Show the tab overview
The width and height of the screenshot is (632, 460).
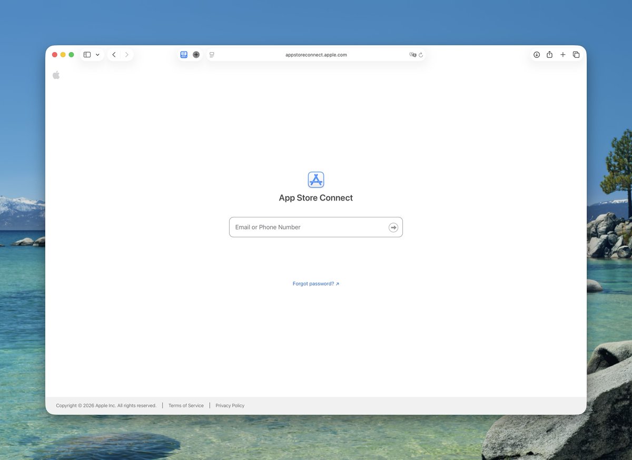coord(576,55)
